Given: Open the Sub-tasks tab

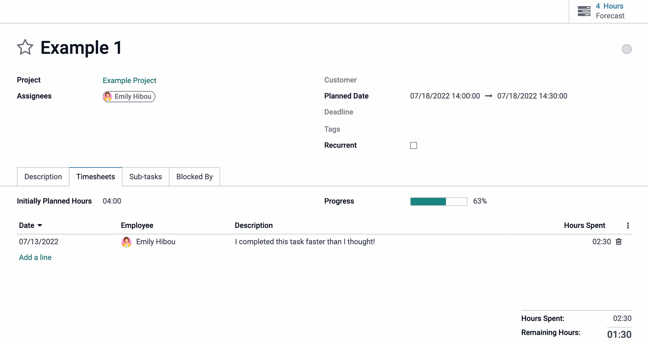Looking at the screenshot, I should [145, 177].
